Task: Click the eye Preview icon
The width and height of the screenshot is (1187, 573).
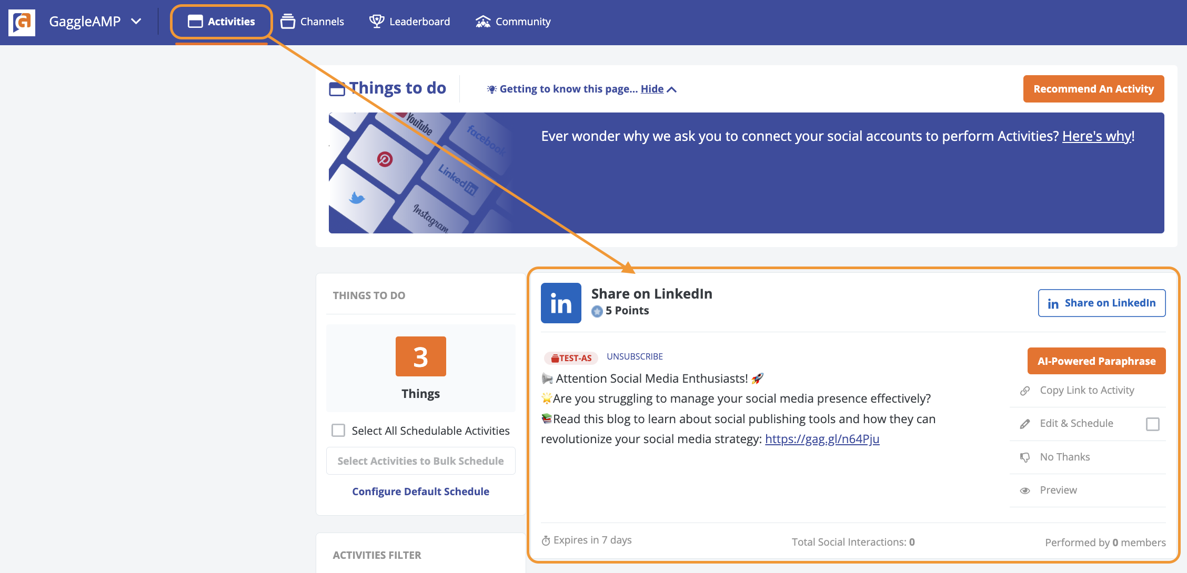Action: click(1025, 491)
